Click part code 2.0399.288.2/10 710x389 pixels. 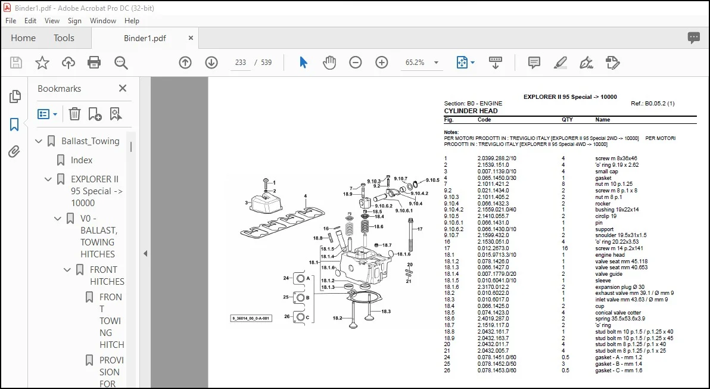(497, 158)
